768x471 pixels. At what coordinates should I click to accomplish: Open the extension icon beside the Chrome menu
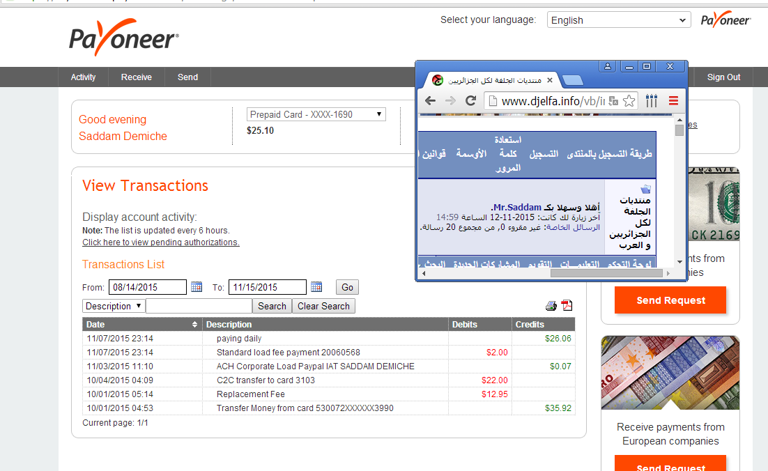coord(652,101)
